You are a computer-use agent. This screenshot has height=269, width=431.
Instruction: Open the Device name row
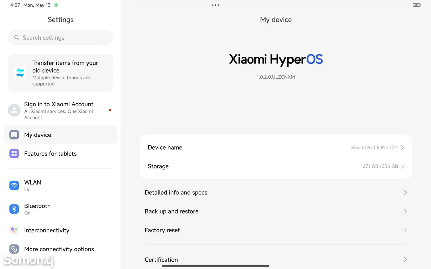(x=276, y=147)
